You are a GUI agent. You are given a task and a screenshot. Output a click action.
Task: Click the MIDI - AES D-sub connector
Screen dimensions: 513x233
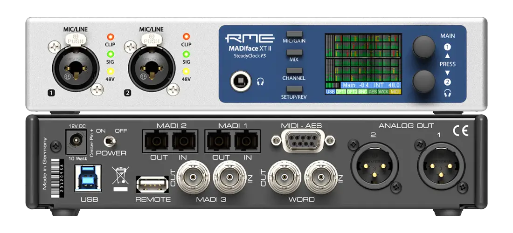pyautogui.click(x=303, y=141)
